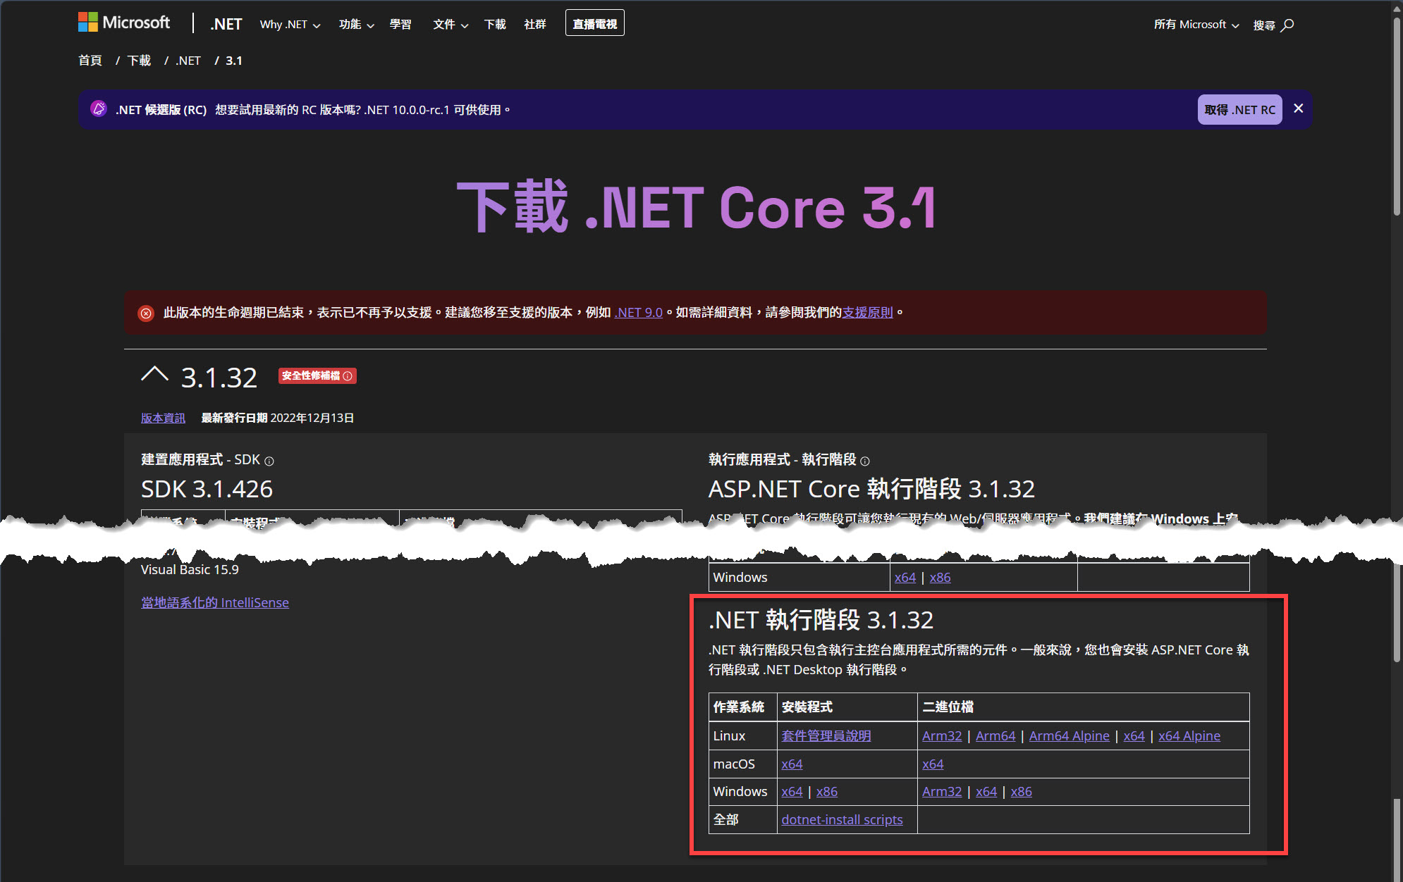Click the purple rocket RC banner icon
Viewport: 1403px width, 882px height.
pos(99,108)
